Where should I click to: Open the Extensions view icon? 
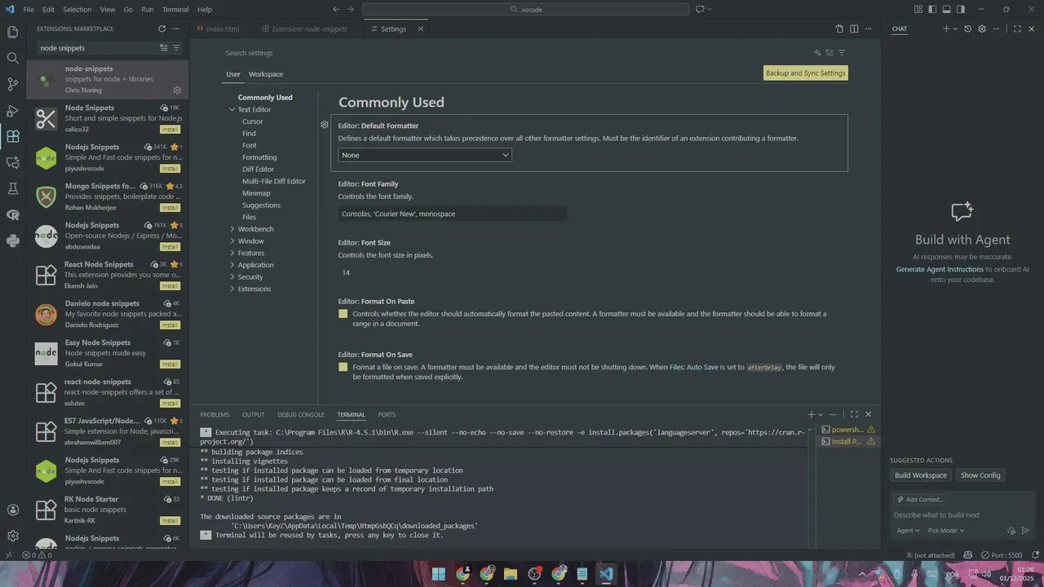click(12, 136)
